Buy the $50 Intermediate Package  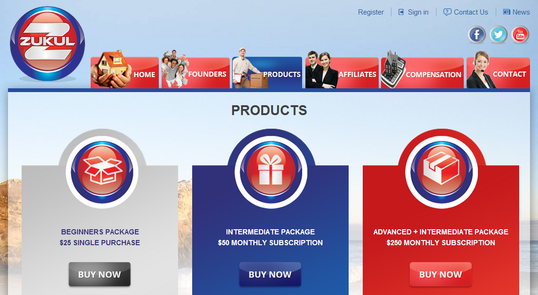pyautogui.click(x=270, y=274)
